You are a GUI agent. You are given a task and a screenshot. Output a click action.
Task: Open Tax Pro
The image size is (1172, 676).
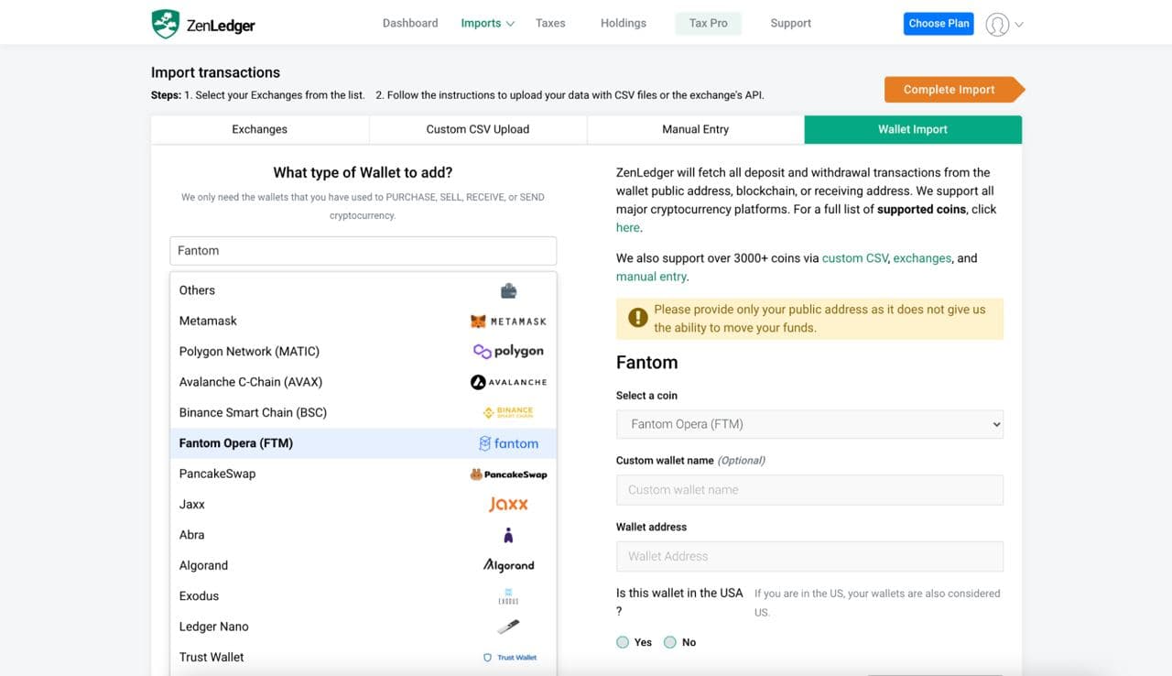pos(709,23)
